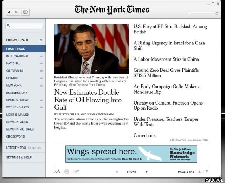The image size is (225, 183).
Task: Maximize the Times Reader window
Action: point(213,4)
